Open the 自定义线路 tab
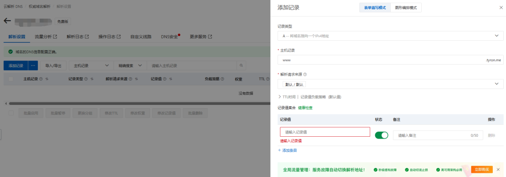 (x=141, y=37)
